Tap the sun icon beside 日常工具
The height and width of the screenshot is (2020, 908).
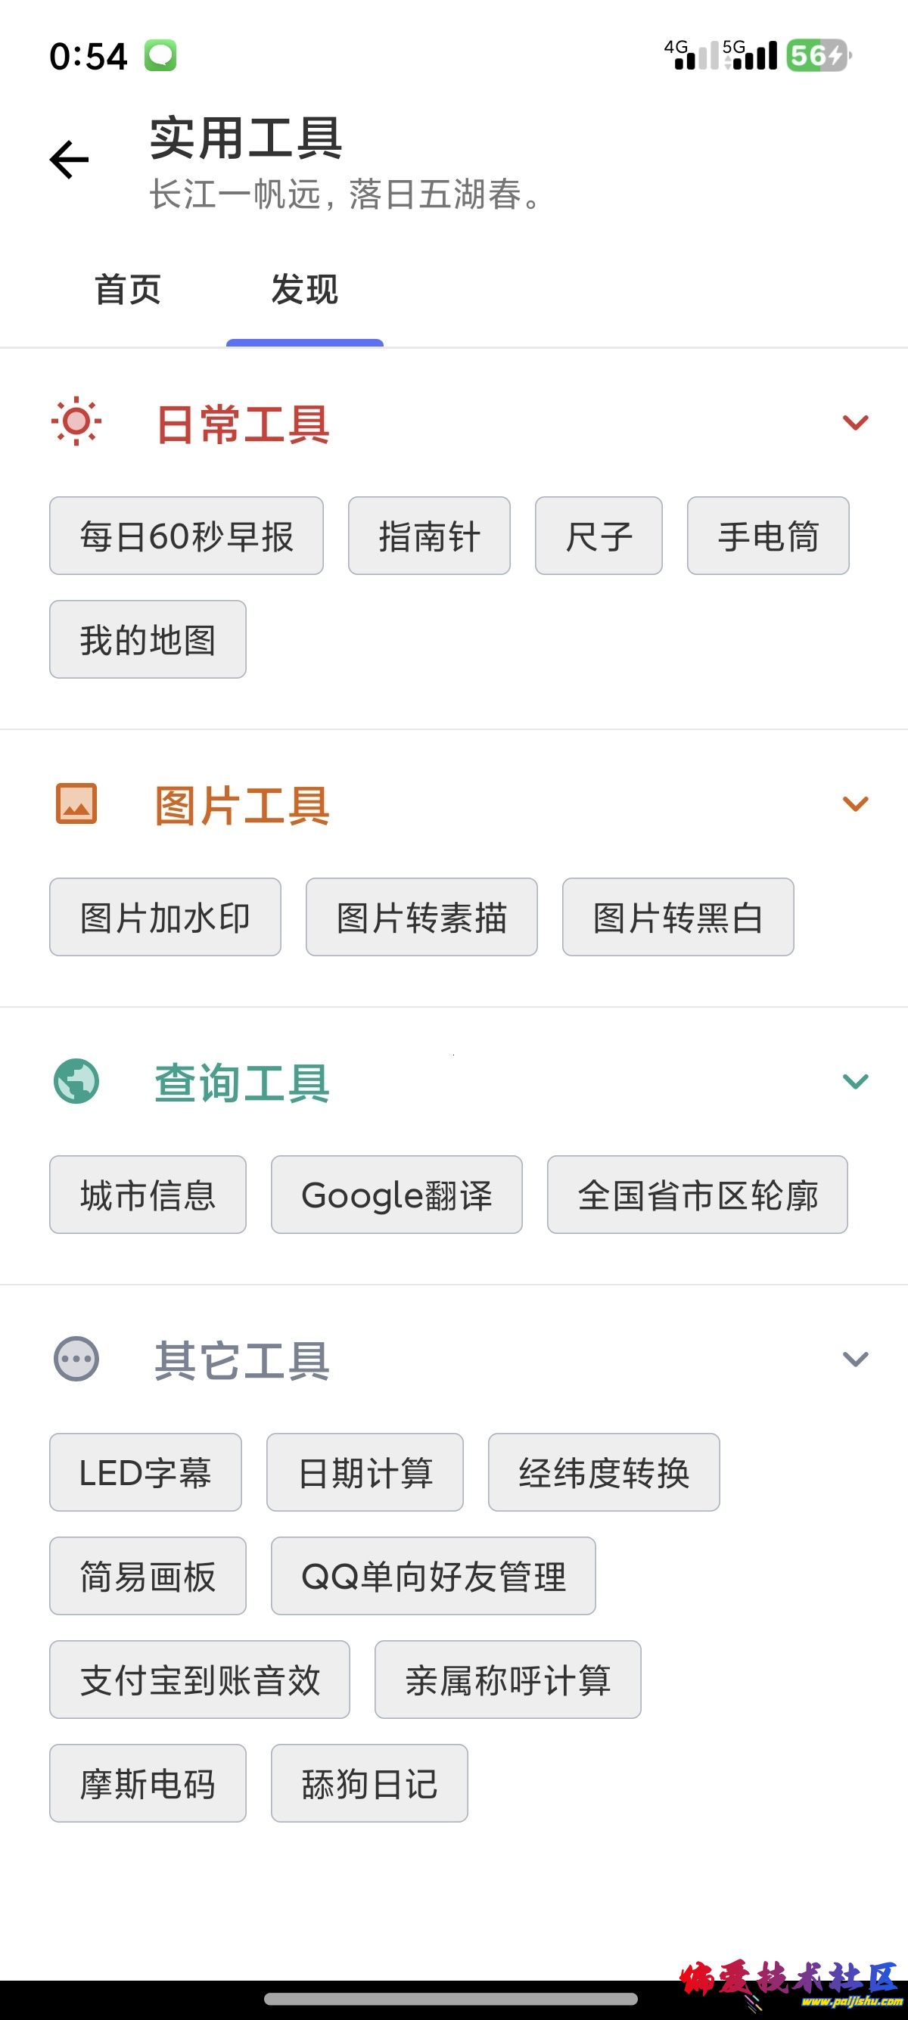76,423
